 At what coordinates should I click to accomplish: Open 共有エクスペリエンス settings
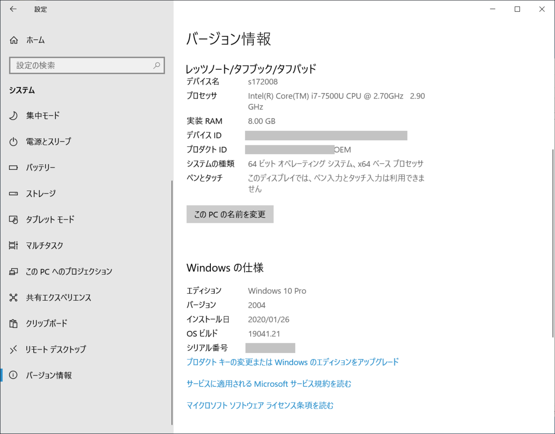click(x=86, y=298)
